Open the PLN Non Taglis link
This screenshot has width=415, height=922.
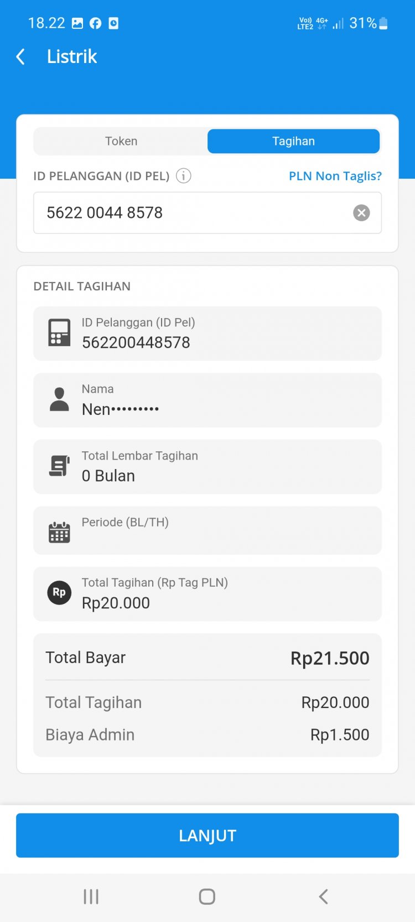[335, 176]
